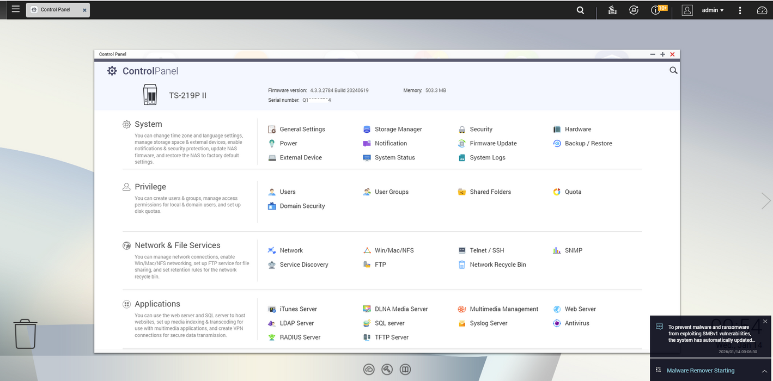The height and width of the screenshot is (381, 773).
Task: Open the desktop search magnifier in top bar
Action: coord(581,10)
